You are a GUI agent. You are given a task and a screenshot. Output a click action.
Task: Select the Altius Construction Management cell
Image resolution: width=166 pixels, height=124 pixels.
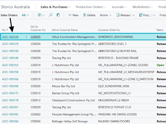point(74,37)
